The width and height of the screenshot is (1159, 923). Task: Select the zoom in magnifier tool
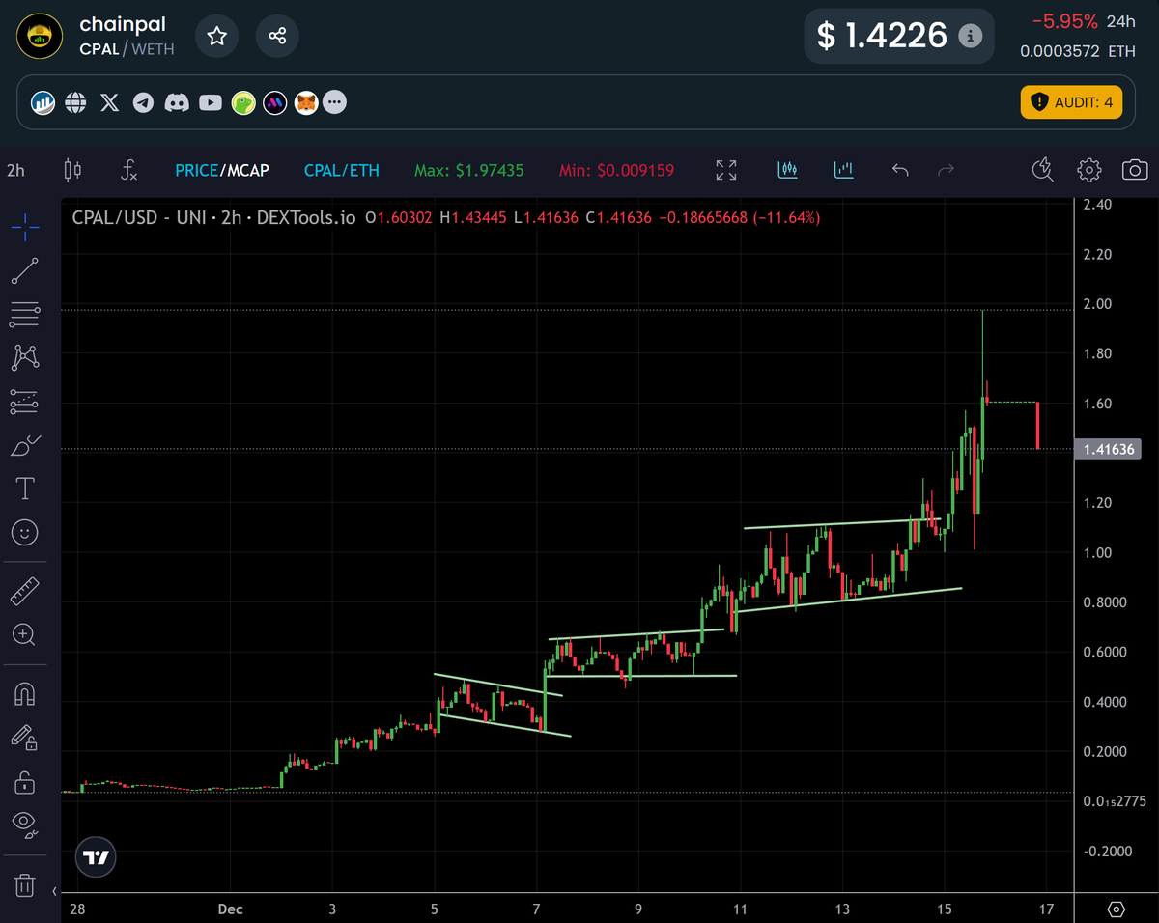click(25, 634)
